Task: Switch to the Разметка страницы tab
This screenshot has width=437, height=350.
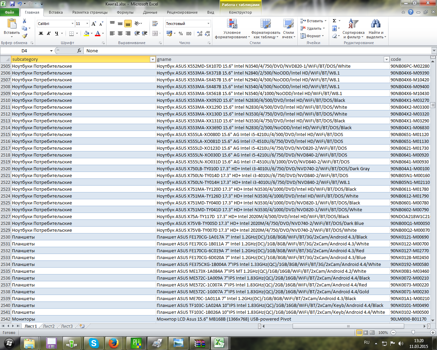Action: pyautogui.click(x=90, y=12)
